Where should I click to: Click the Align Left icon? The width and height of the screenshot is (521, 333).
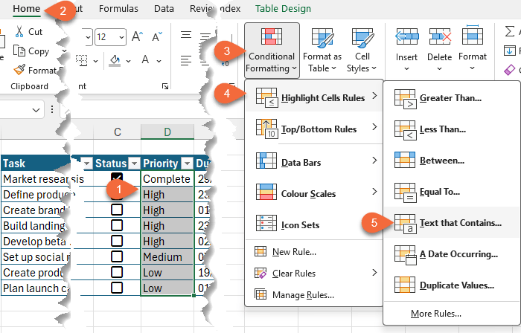point(186,61)
